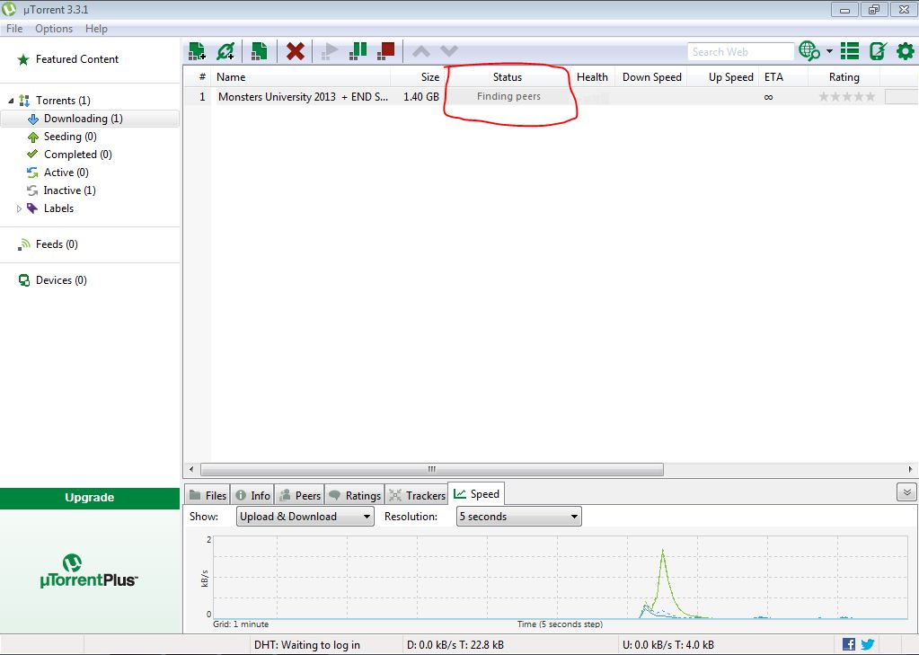Open the Options menu
Viewport: 919px width, 655px height.
click(54, 29)
